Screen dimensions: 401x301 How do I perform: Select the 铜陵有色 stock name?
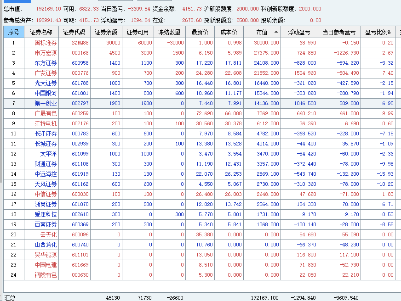click(x=46, y=275)
